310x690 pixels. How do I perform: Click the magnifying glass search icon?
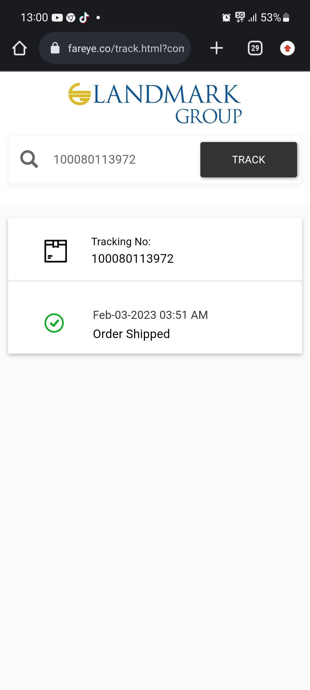(29, 159)
